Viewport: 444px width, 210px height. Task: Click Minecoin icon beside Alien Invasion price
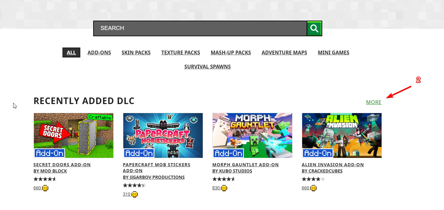coord(313,188)
